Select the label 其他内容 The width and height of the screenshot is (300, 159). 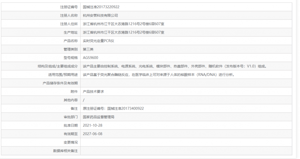[x=71, y=100]
